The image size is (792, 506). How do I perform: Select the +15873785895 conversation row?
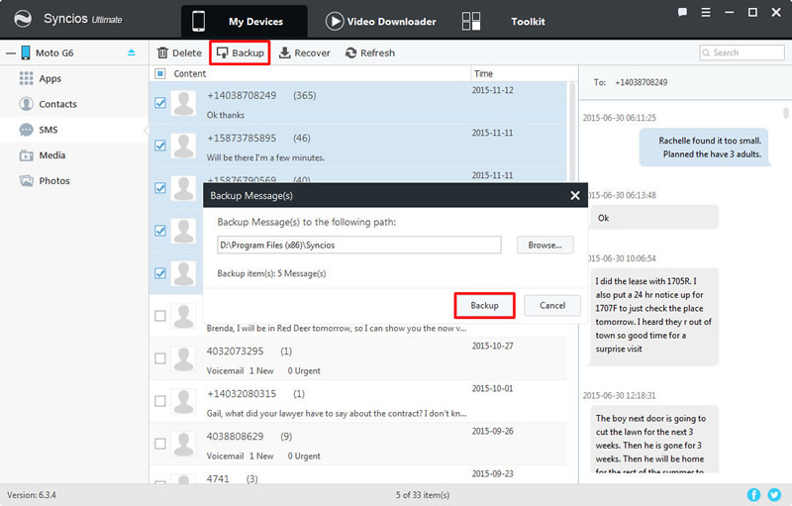358,146
